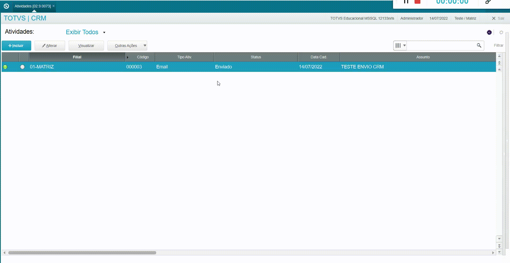This screenshot has width=510, height=263.
Task: Select the 01-MATRIZ cell in the grid
Action: click(77, 67)
